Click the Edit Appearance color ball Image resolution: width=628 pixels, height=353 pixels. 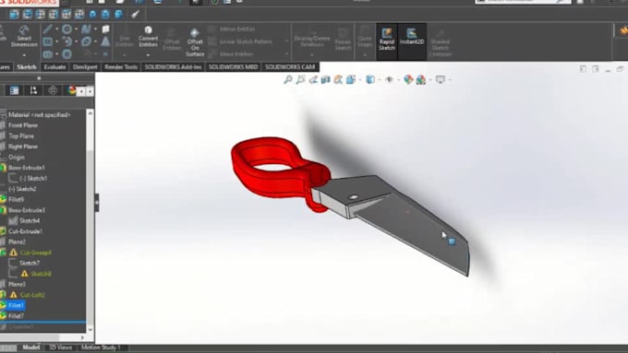point(408,79)
